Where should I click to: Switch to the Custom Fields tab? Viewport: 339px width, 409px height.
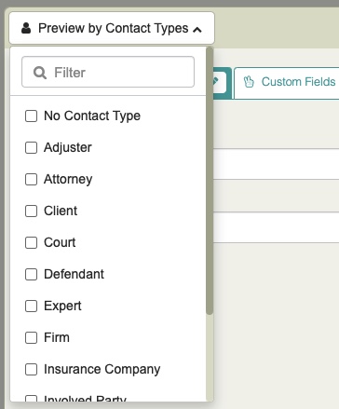pyautogui.click(x=286, y=83)
